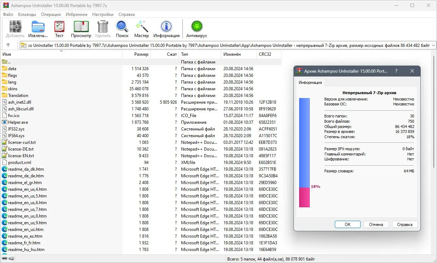Switch to the Информация tab in dialog
The height and width of the screenshot is (263, 437).
click(310, 82)
